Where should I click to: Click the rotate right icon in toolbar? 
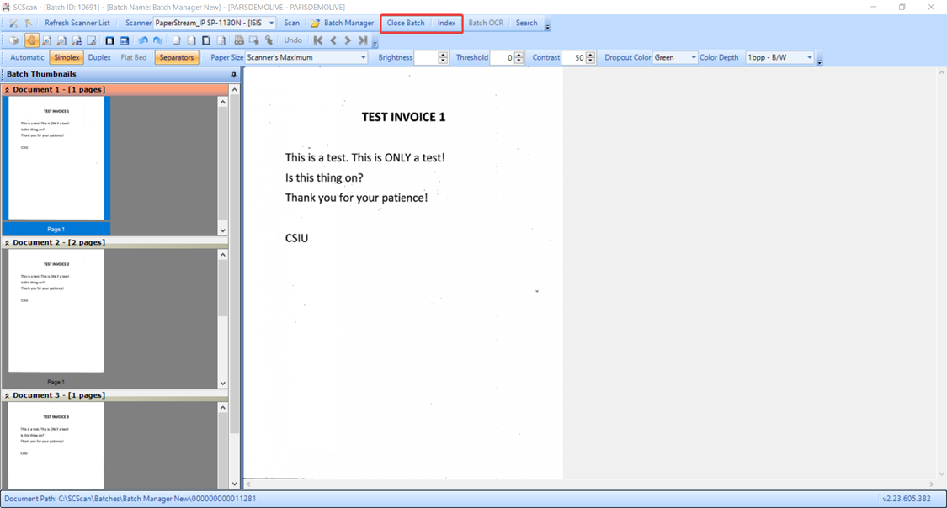pos(157,40)
